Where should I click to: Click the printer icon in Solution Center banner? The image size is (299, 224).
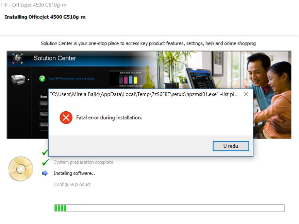point(18,79)
